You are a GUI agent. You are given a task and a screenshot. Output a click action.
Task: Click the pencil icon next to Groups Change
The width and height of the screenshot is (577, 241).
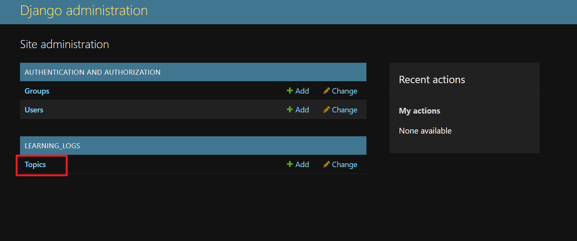coord(326,90)
